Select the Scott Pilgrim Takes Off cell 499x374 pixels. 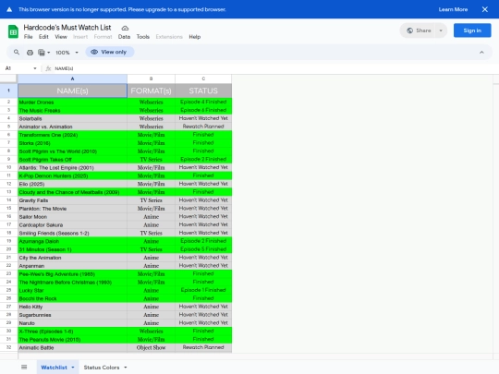tap(72, 160)
